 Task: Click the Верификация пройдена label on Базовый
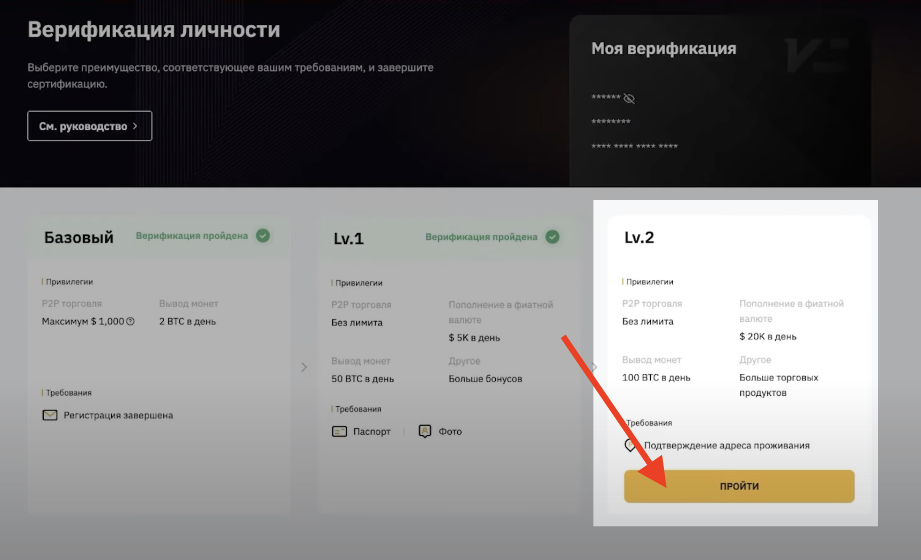coord(192,236)
